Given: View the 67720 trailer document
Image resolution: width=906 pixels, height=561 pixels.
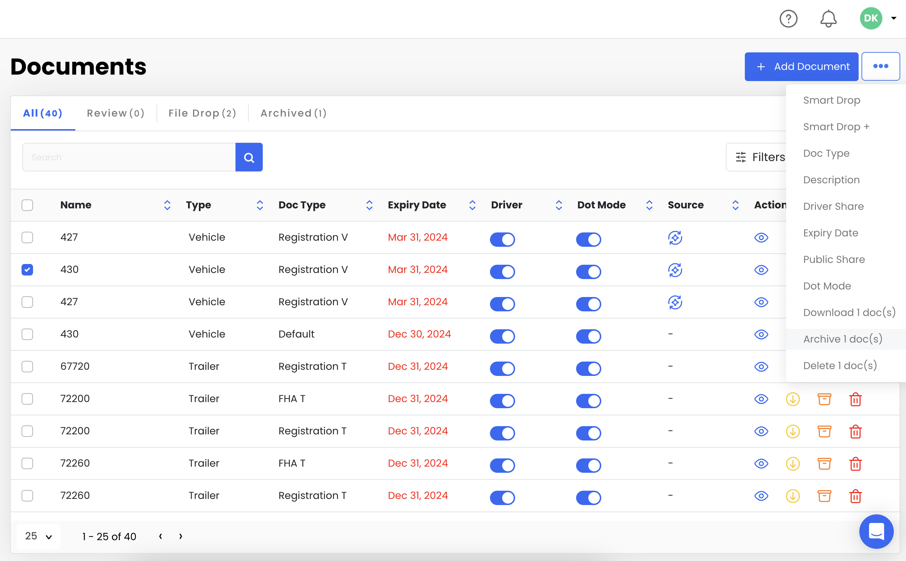Looking at the screenshot, I should [x=761, y=367].
